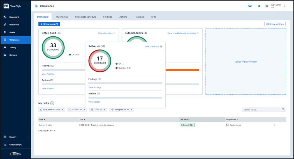This screenshot has width=294, height=159.
Task: Open the user options kebab menu
Action: pos(285,6)
